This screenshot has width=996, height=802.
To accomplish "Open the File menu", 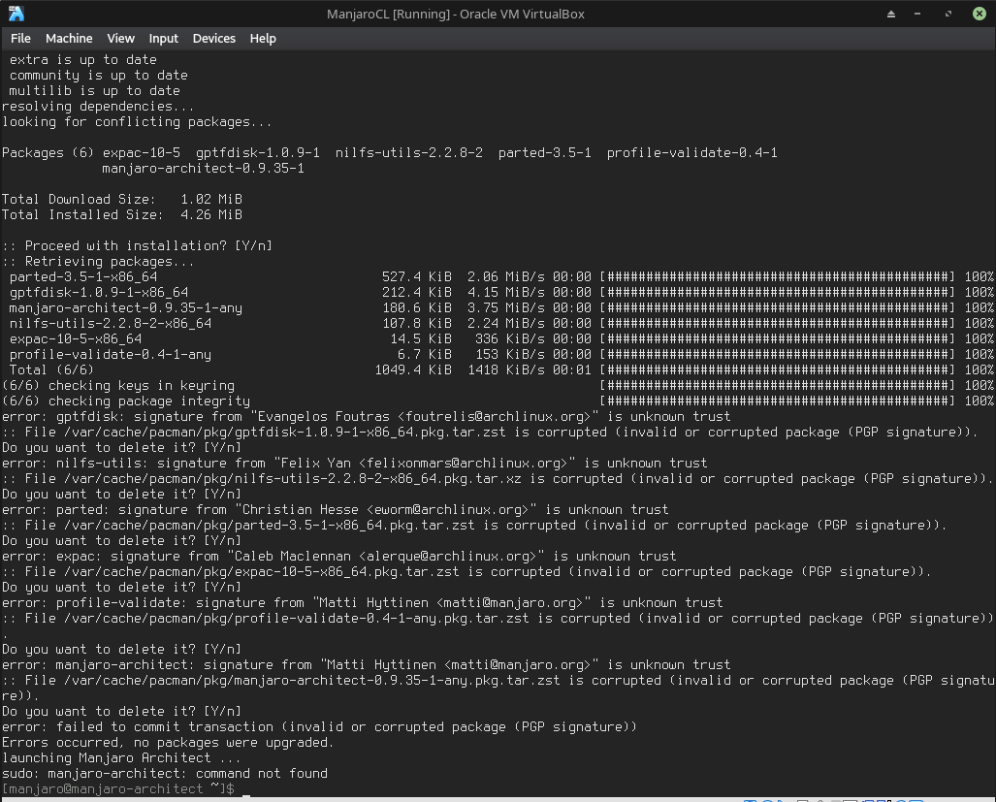I will [x=20, y=39].
